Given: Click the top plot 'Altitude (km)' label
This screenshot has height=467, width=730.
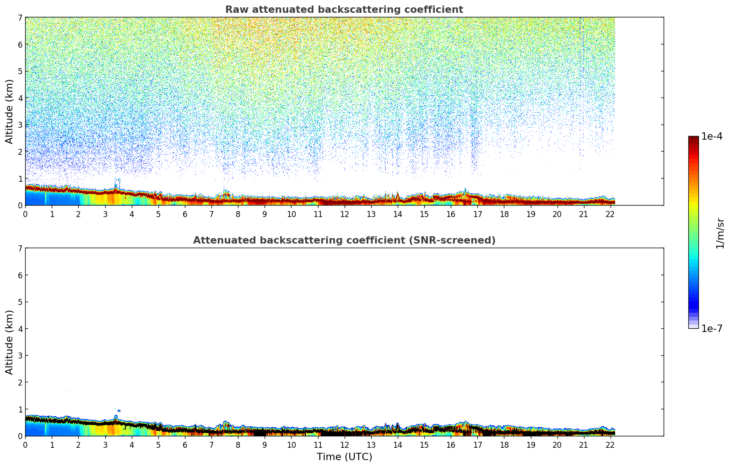Looking at the screenshot, I should pos(10,111).
